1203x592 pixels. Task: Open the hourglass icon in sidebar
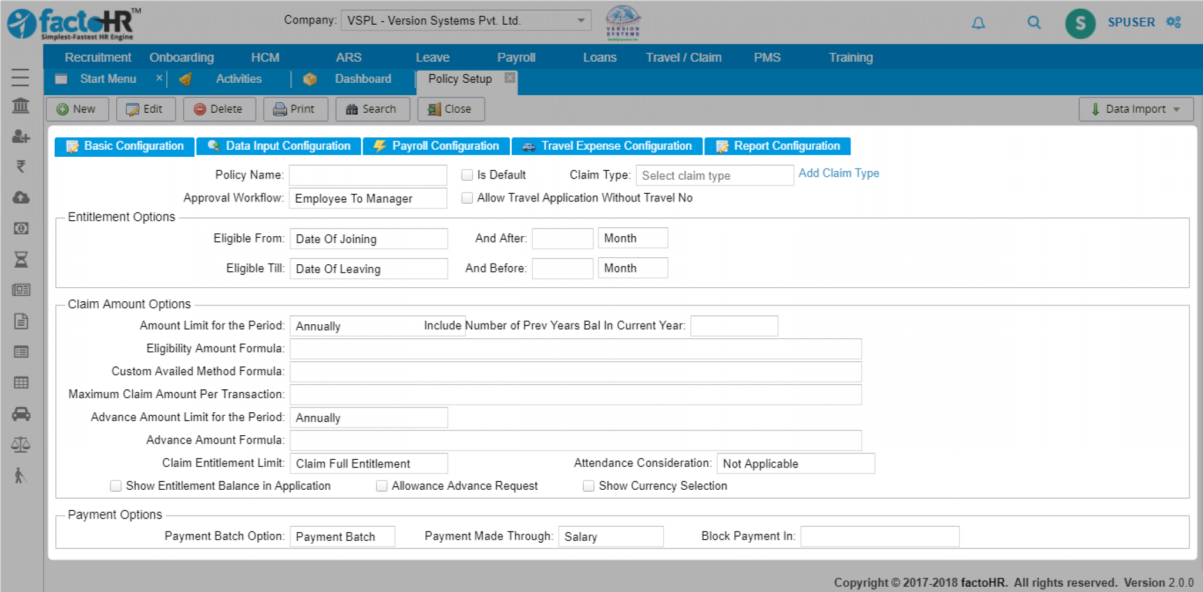point(22,259)
